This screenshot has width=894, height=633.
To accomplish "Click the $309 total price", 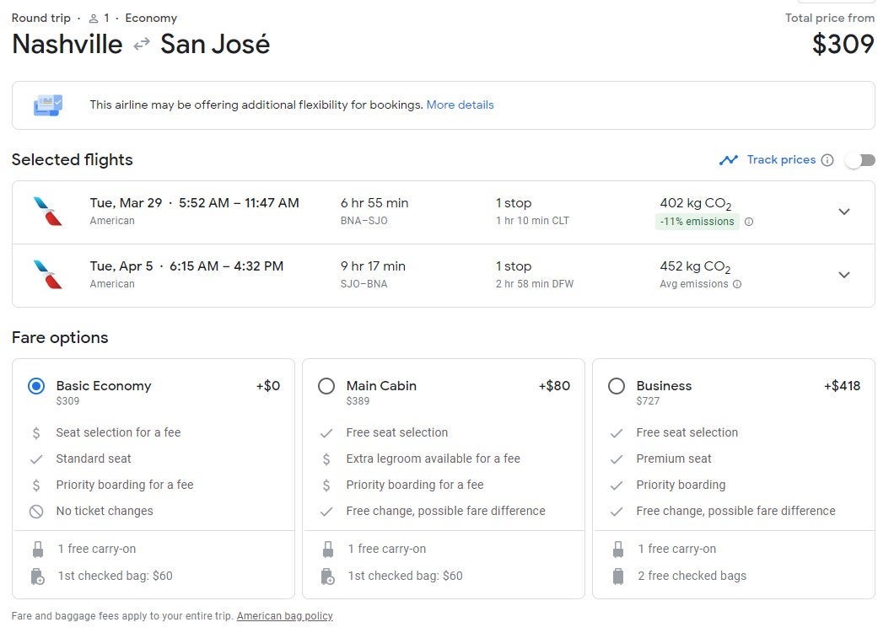I will [843, 44].
